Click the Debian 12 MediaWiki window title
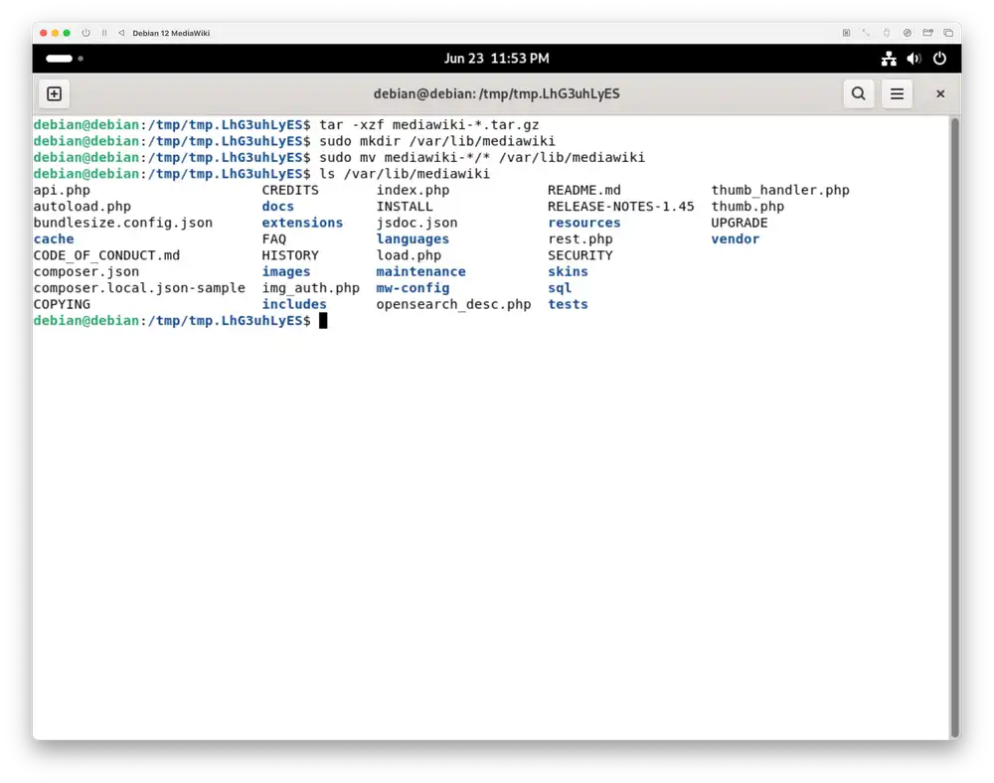This screenshot has width=994, height=783. [171, 33]
